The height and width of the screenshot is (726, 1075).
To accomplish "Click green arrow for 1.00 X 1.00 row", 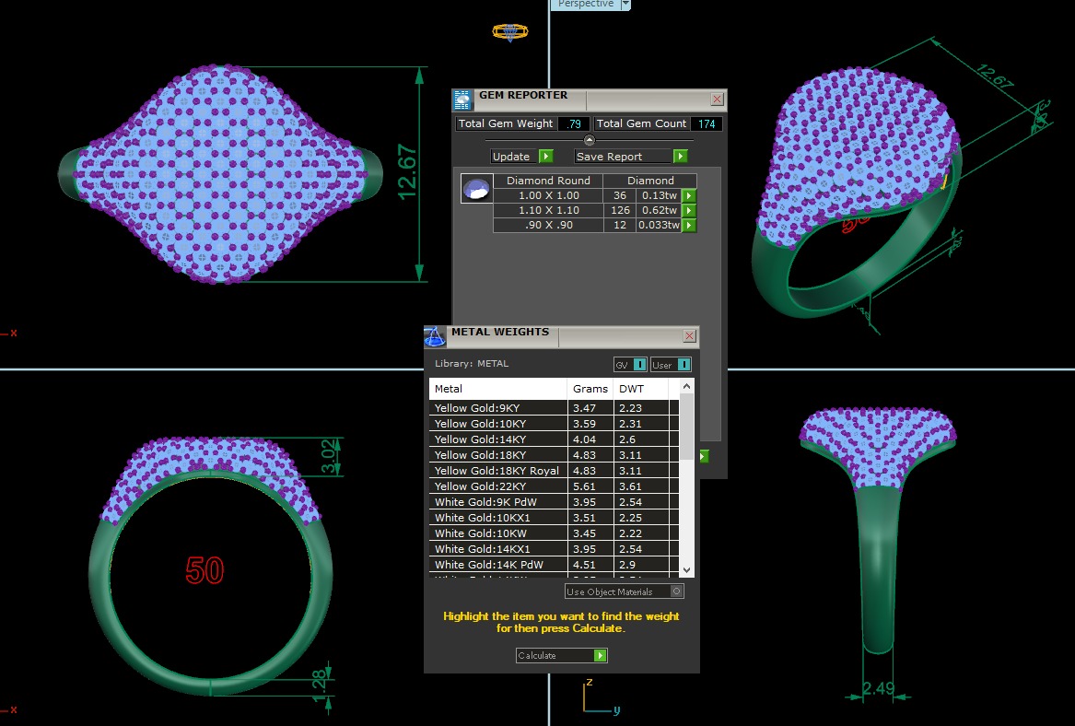I will [688, 195].
